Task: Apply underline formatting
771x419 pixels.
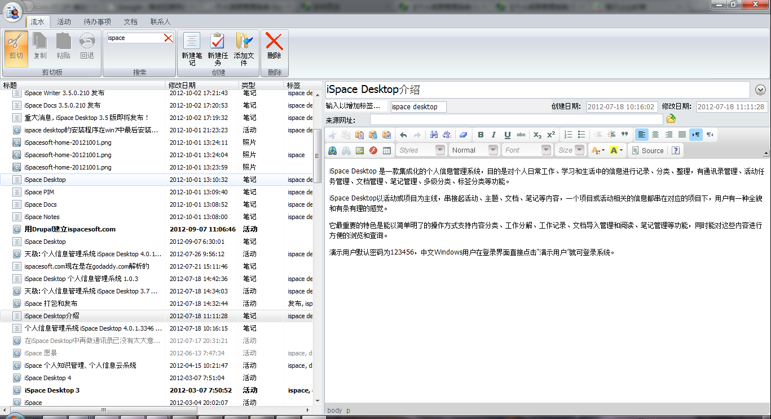Action: (x=508, y=135)
